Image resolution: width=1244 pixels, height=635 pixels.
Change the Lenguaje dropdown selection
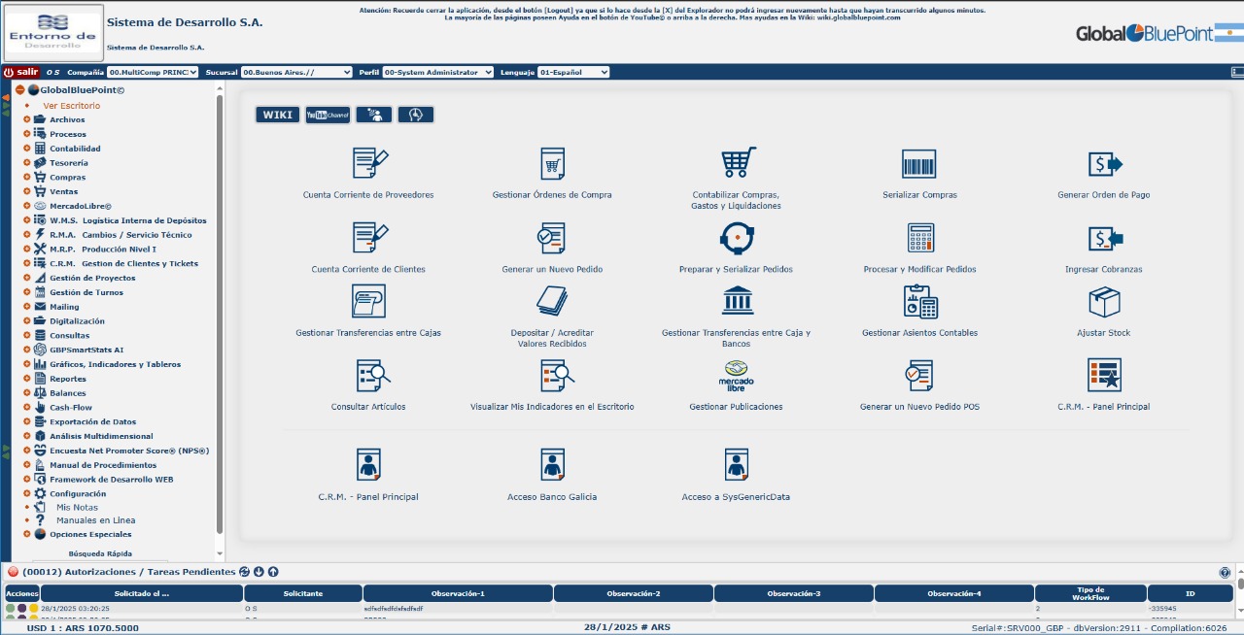(x=573, y=72)
